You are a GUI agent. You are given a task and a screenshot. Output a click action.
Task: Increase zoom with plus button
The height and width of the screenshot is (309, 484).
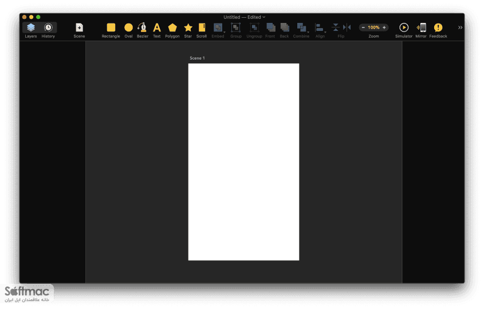(x=384, y=28)
